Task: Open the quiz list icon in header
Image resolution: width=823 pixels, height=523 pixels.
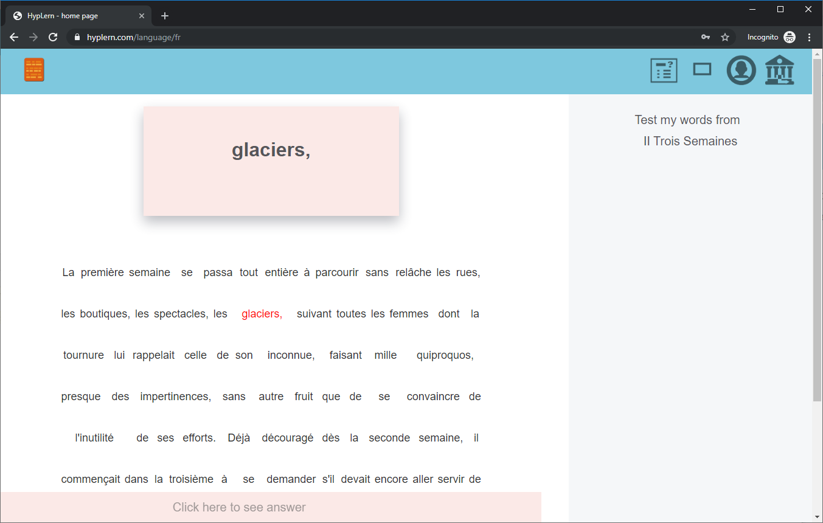Action: point(664,71)
